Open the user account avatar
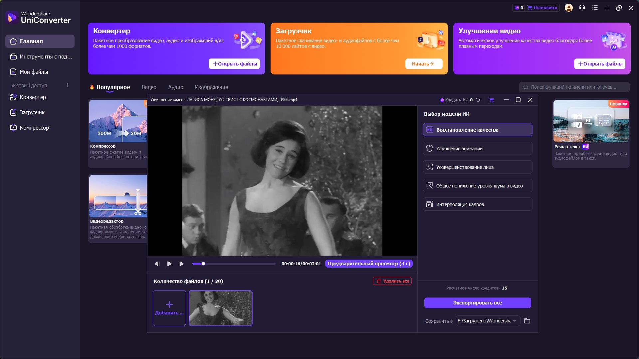The height and width of the screenshot is (359, 639). 569,8
